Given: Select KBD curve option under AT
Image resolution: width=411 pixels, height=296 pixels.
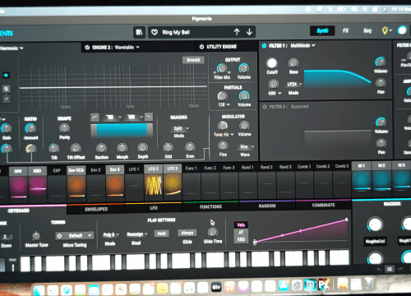Looking at the screenshot, I should (241, 239).
